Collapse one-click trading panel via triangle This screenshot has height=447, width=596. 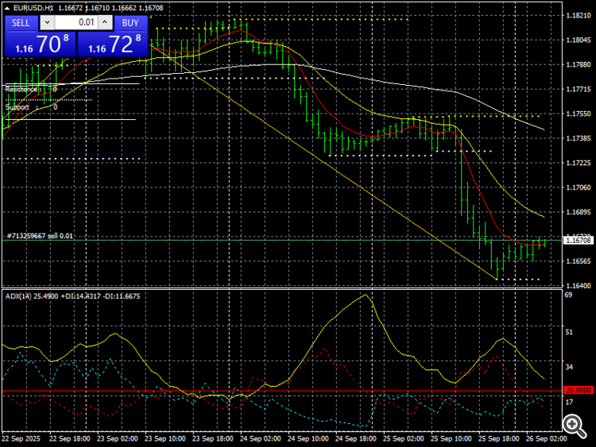[7, 8]
